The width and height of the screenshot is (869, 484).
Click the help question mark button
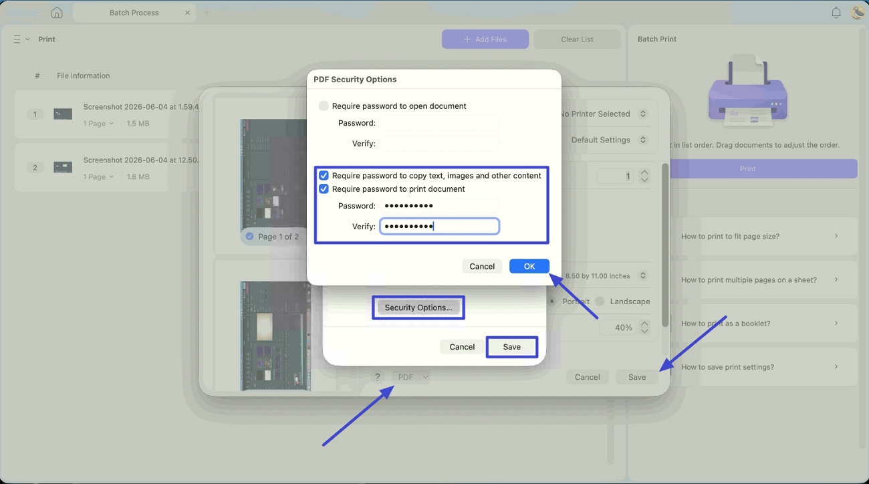(378, 377)
